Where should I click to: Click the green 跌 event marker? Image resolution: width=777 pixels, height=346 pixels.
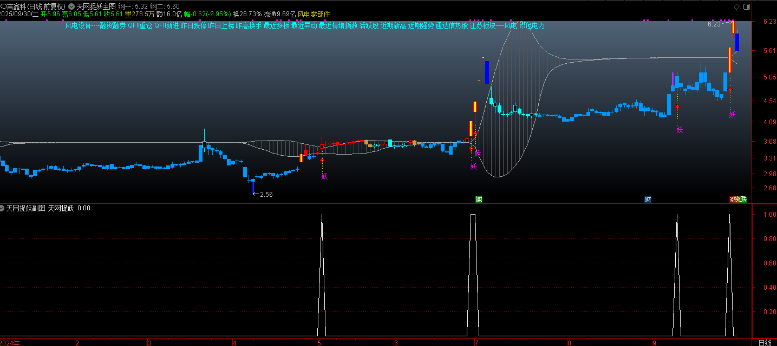743,199
